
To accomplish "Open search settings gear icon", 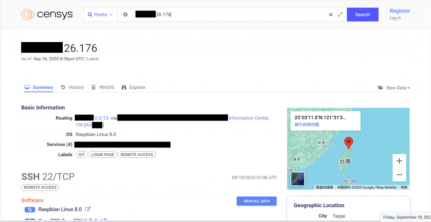I will click(x=125, y=15).
